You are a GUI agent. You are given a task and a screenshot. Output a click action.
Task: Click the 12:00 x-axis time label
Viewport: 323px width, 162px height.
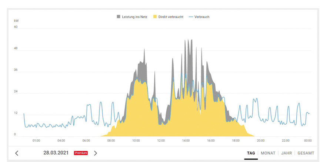[161, 141]
